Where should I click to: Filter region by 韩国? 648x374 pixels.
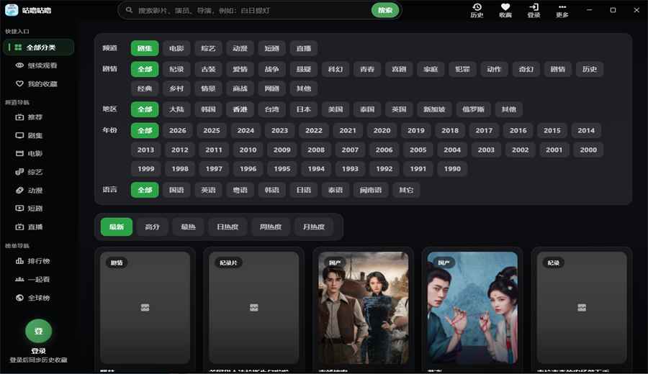[x=208, y=109]
